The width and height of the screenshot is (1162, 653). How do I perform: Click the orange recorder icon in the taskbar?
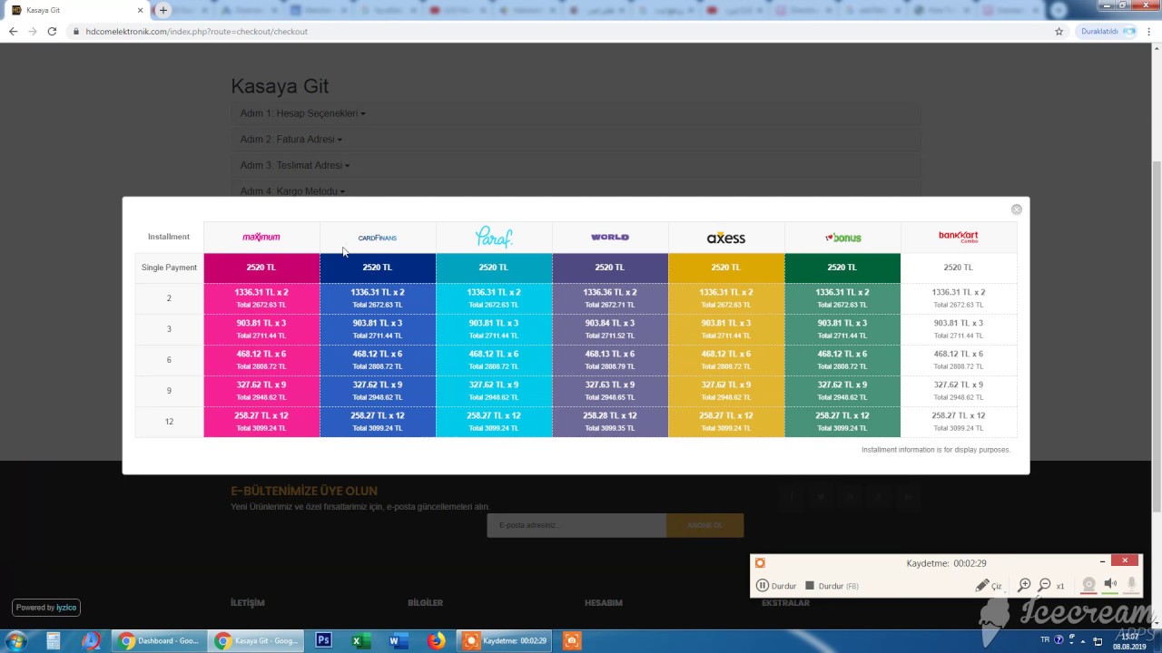pos(571,640)
